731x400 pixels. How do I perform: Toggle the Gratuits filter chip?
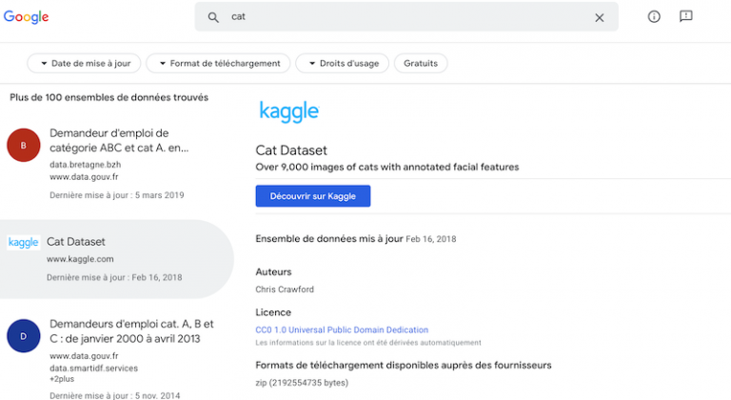(421, 64)
